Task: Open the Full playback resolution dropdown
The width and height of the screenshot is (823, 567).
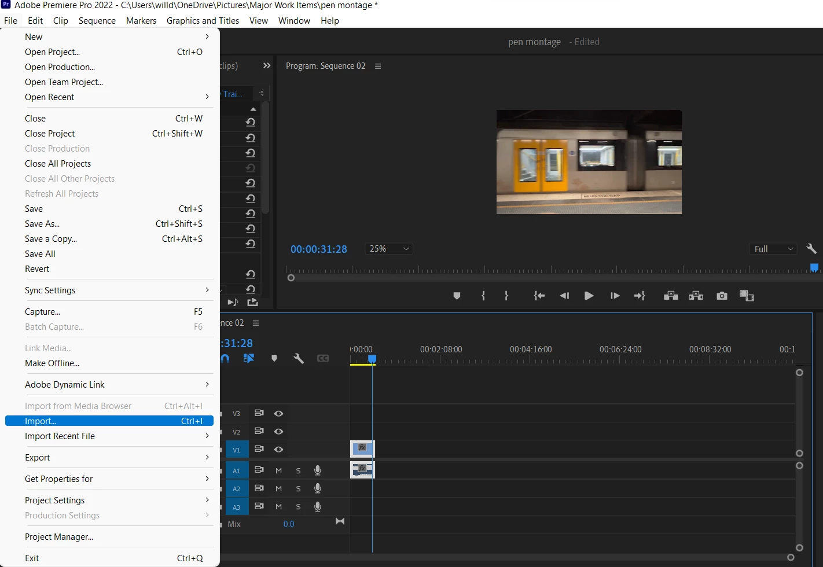Action: click(773, 249)
